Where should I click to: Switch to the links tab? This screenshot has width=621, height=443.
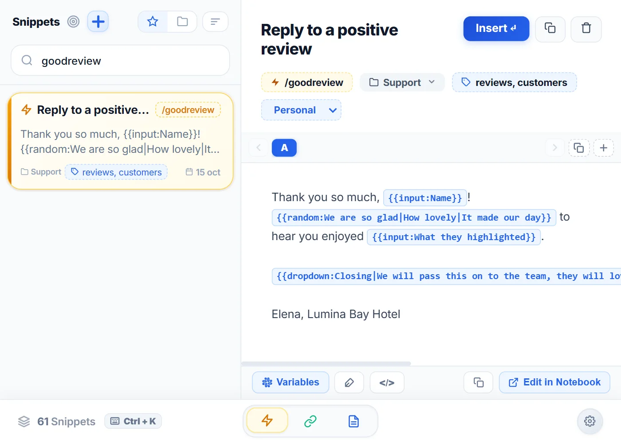(310, 421)
